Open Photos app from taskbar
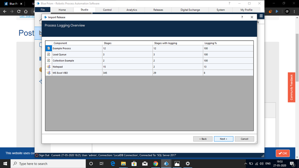The width and height of the screenshot is (299, 168). (177, 164)
